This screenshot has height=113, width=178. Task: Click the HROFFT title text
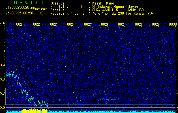pyautogui.click(x=29, y=2)
